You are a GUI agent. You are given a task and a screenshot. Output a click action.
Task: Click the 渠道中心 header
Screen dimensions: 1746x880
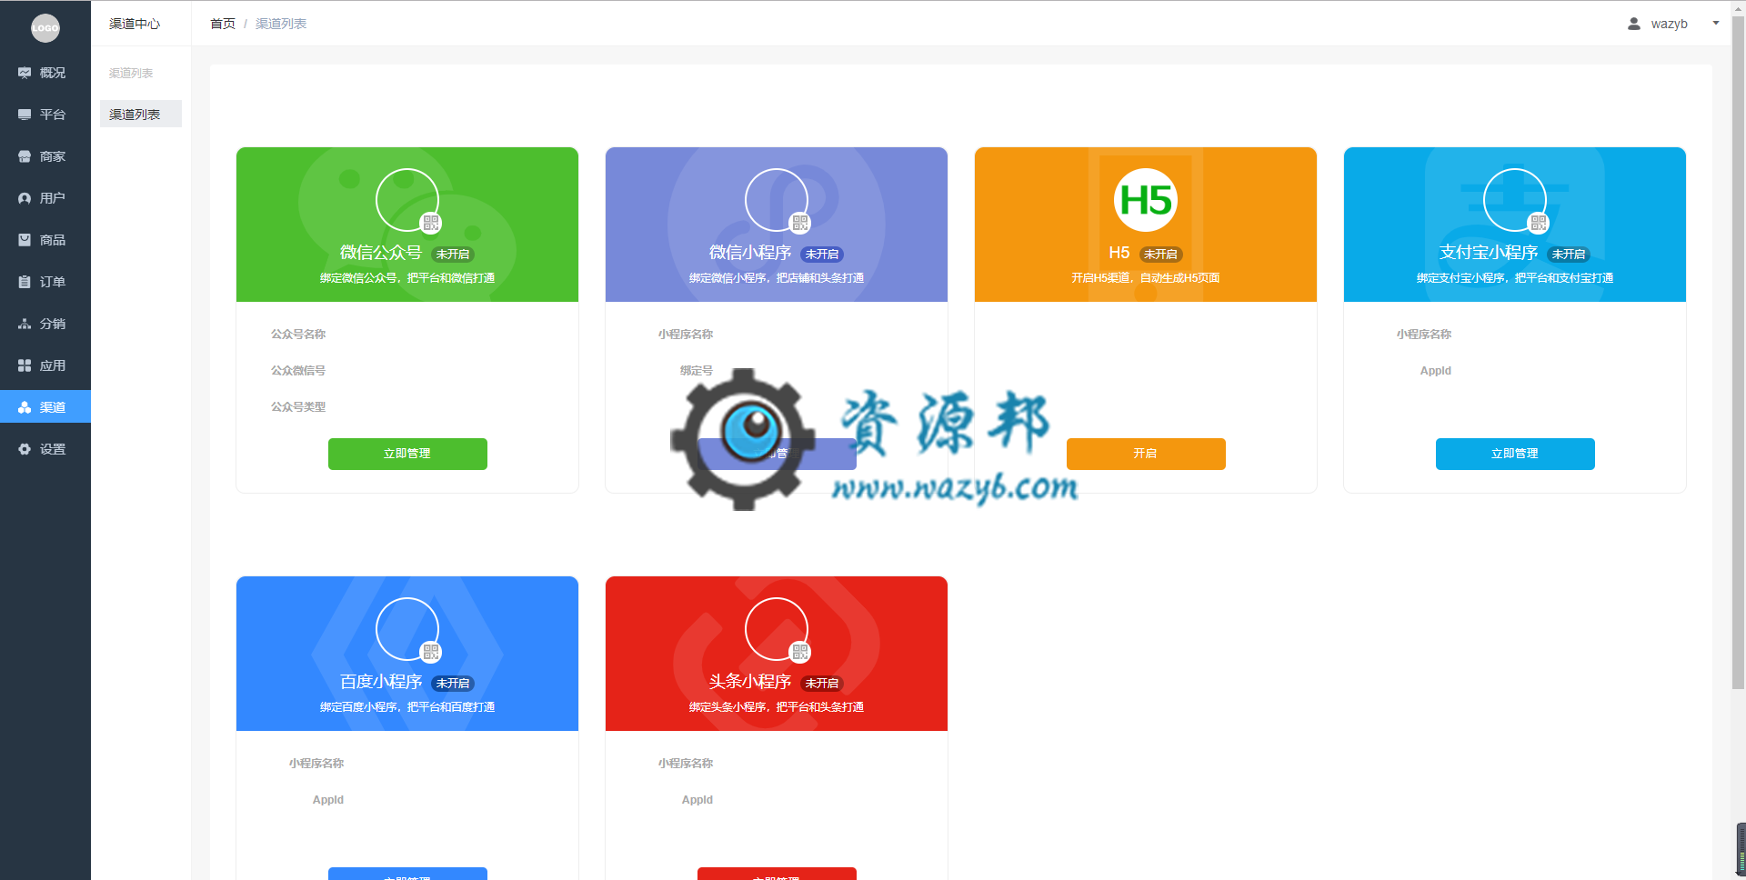135,24
